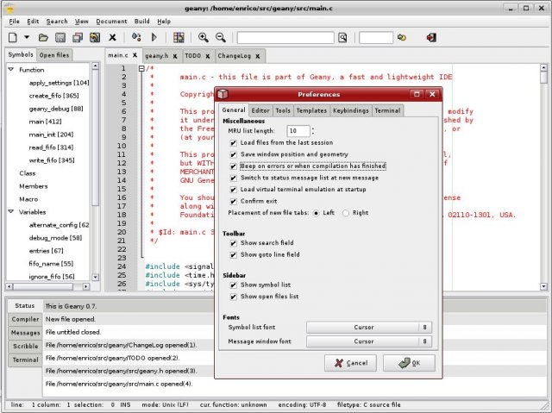Toggle Show open files list checkbox
The image size is (552, 413).
point(233,297)
